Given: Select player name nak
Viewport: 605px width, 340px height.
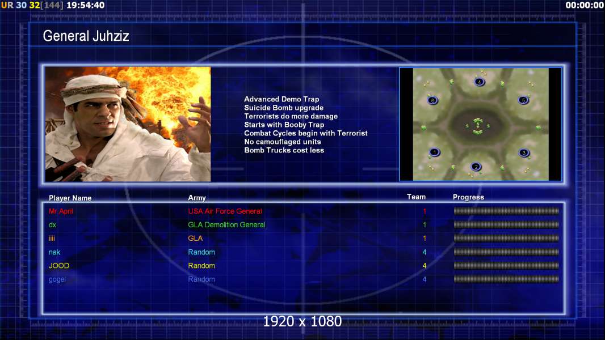Looking at the screenshot, I should (54, 252).
